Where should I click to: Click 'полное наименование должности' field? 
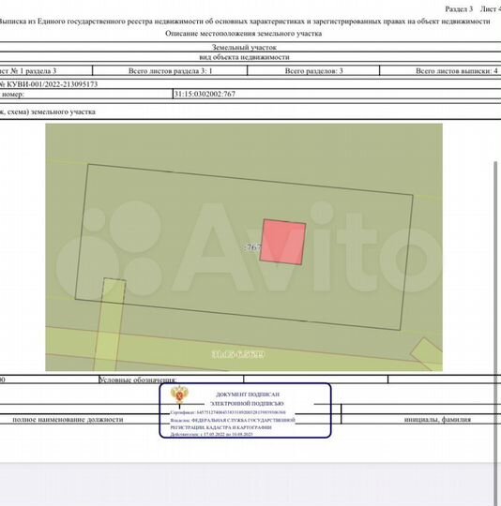(68, 420)
